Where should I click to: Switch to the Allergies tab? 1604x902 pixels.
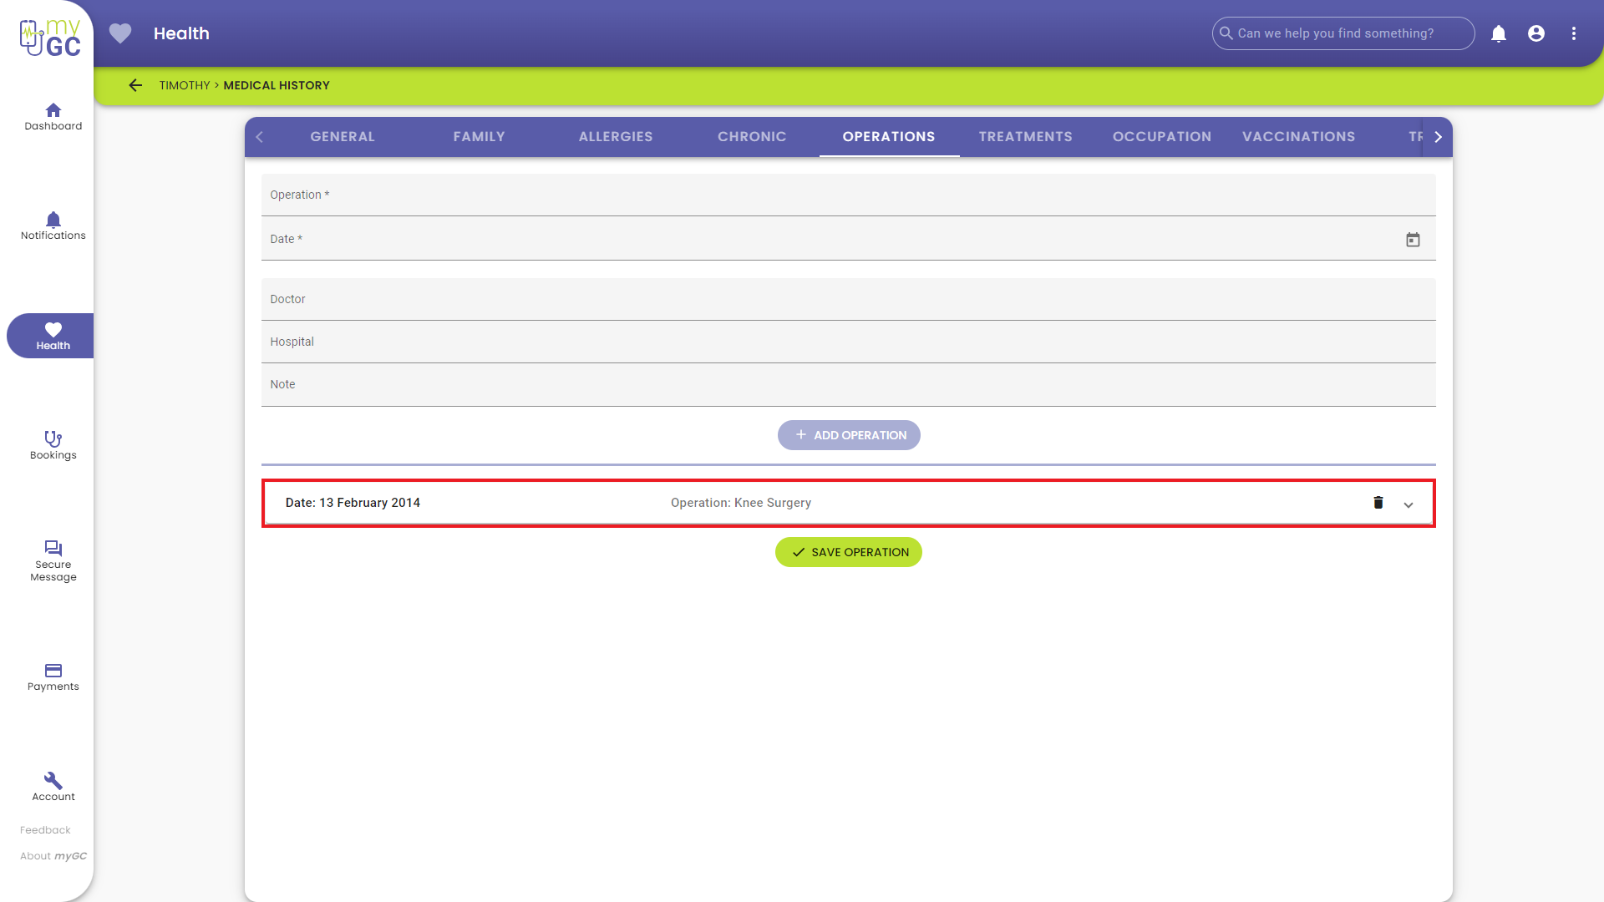[616, 137]
